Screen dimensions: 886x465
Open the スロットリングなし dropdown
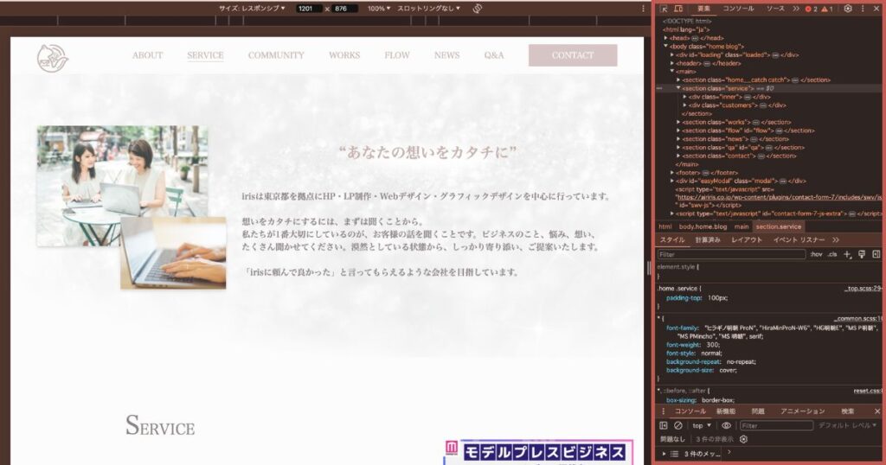[x=429, y=9]
